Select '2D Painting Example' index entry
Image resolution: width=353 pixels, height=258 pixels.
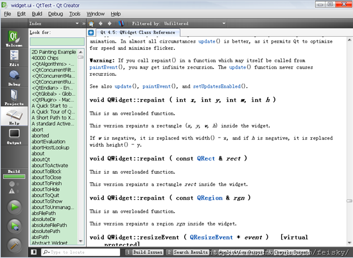point(54,52)
